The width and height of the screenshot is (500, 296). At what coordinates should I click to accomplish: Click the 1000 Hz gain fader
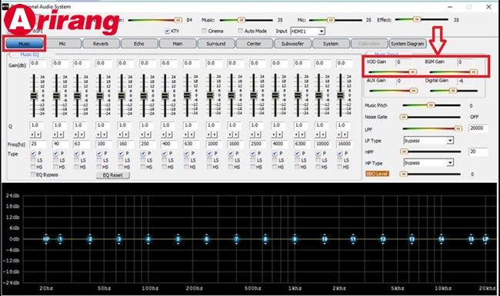point(210,95)
